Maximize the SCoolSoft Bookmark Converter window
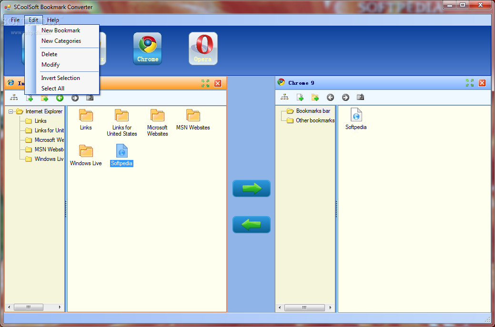The width and height of the screenshot is (495, 327). tap(463, 5)
